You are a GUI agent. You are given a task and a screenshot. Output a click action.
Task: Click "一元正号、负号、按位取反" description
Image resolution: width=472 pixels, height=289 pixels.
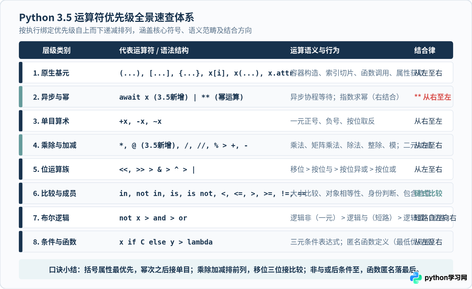pyautogui.click(x=332, y=121)
